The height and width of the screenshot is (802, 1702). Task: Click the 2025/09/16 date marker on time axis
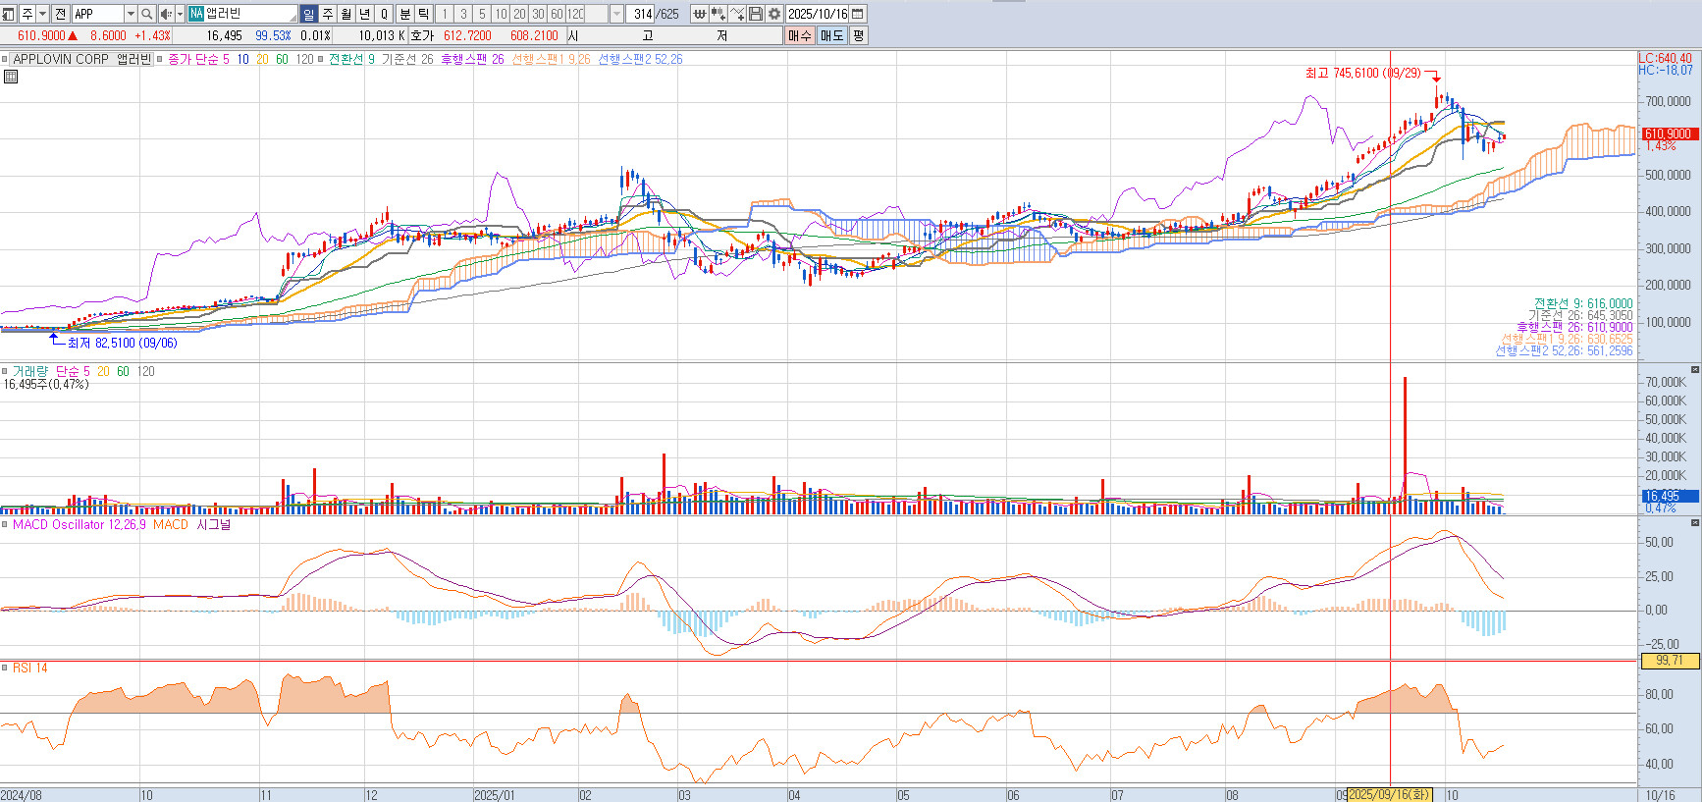coord(1389,794)
